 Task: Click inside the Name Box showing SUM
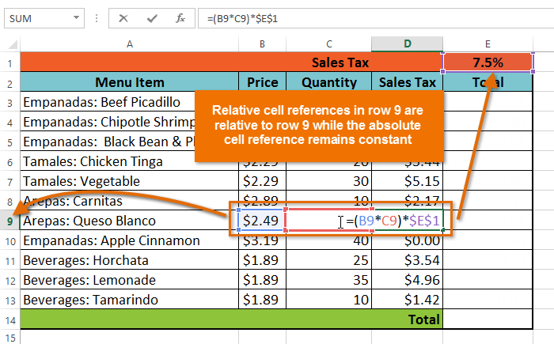coord(36,17)
